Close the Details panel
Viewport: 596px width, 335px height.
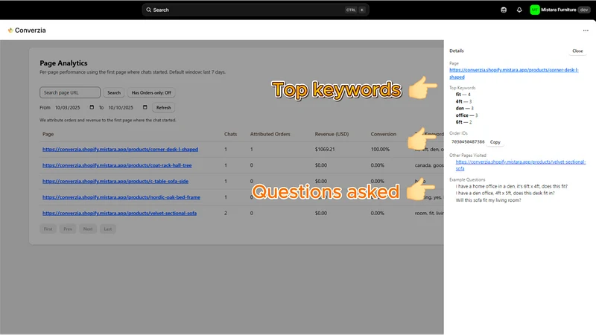[577, 51]
